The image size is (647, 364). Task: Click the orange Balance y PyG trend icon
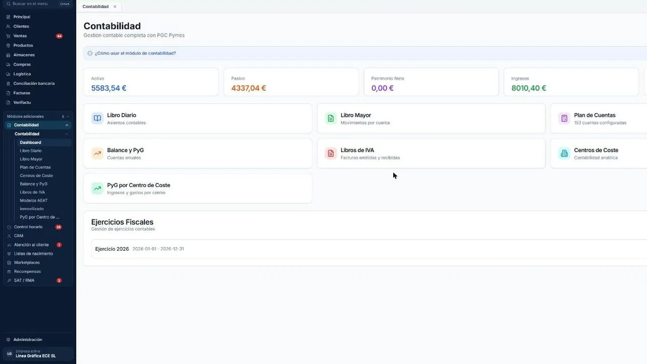point(98,153)
